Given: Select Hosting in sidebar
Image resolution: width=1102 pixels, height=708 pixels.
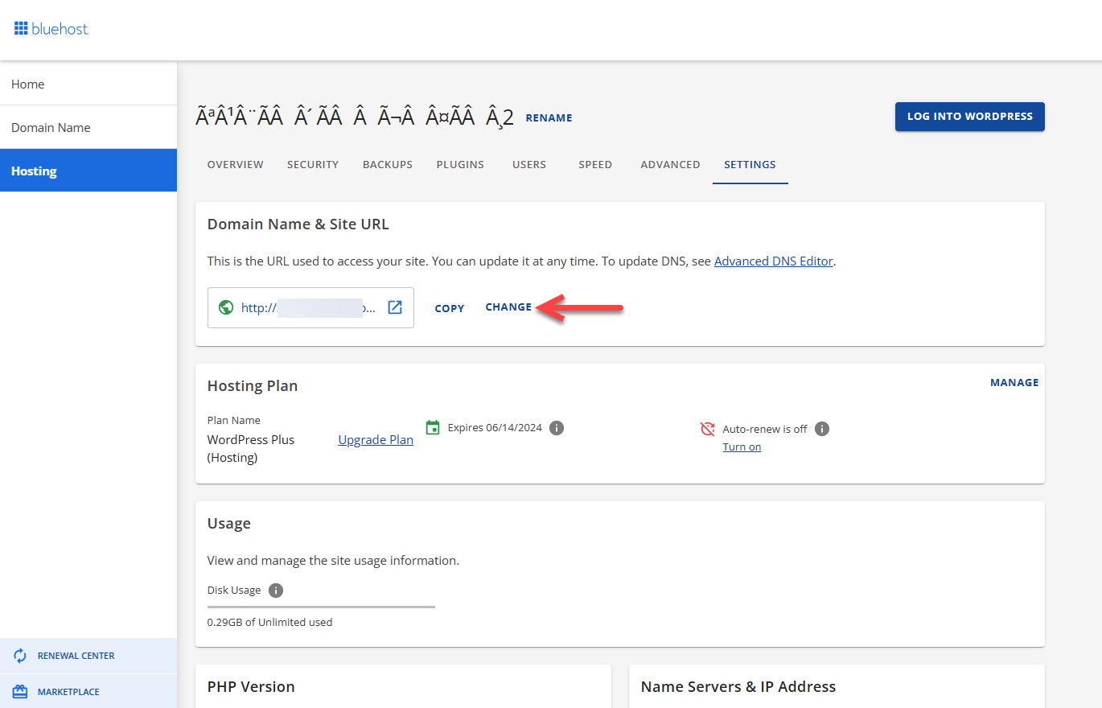Looking at the screenshot, I should click(88, 171).
